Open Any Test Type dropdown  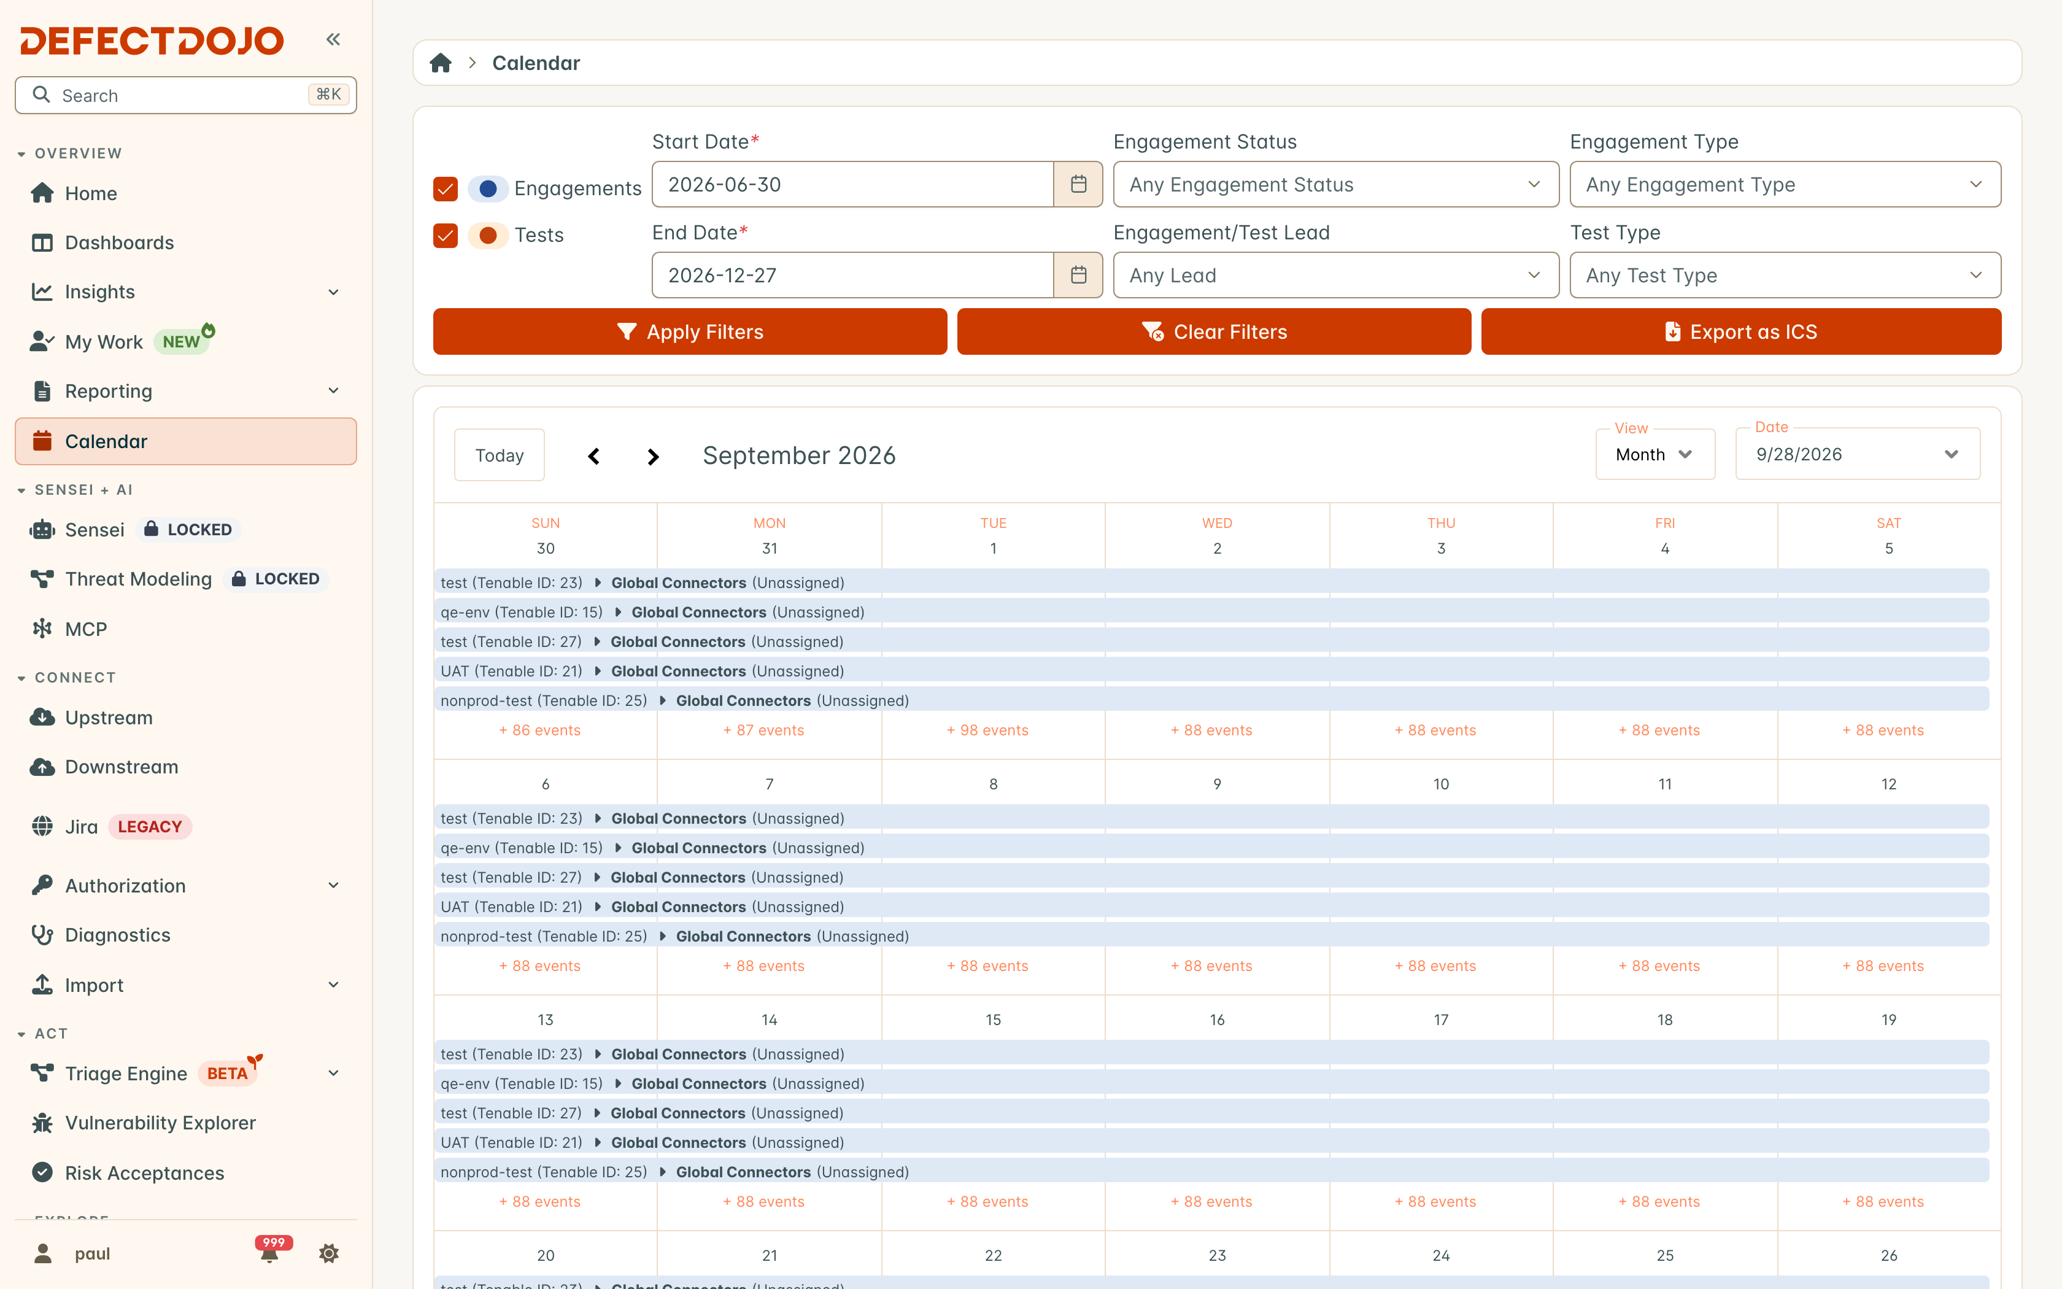click(x=1785, y=274)
